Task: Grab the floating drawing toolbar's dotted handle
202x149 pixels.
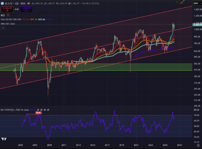Action: pyautogui.click(x=177, y=2)
